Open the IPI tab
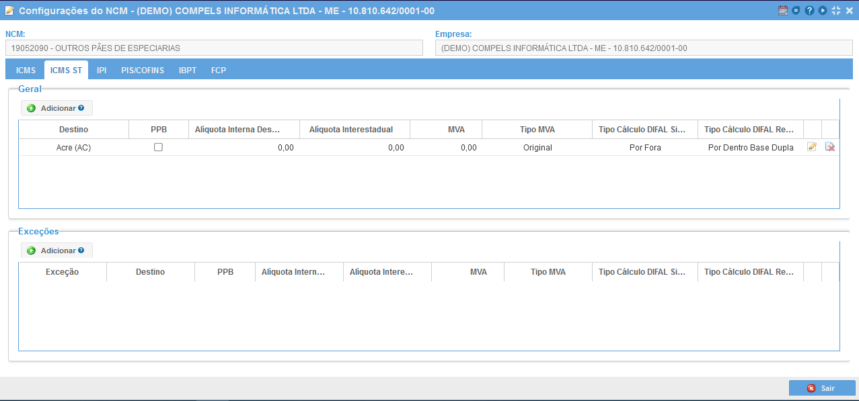This screenshot has width=859, height=401. (x=102, y=70)
